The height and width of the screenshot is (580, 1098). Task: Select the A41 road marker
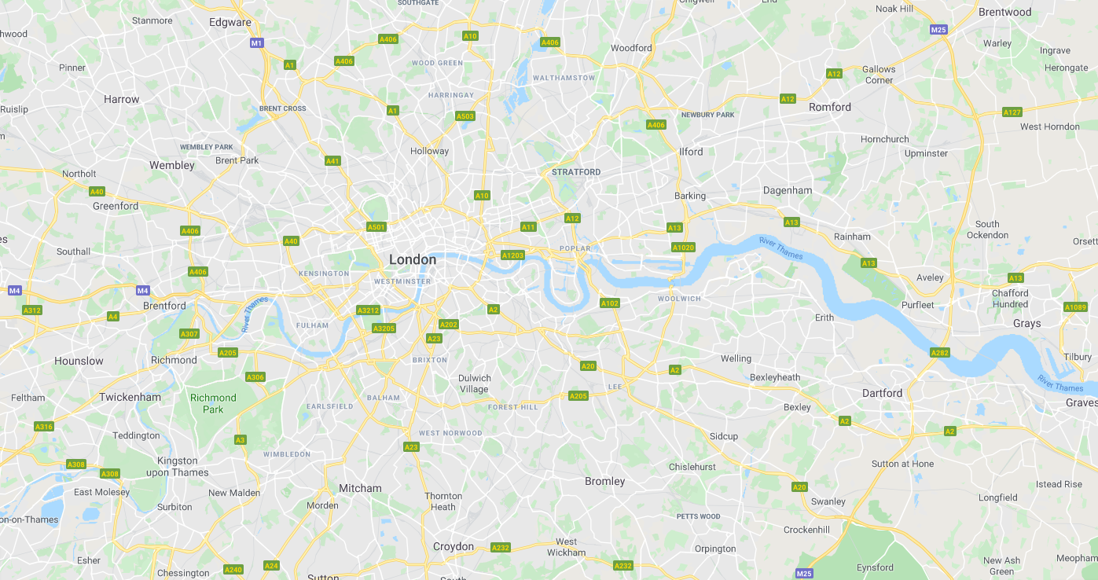[x=332, y=161]
